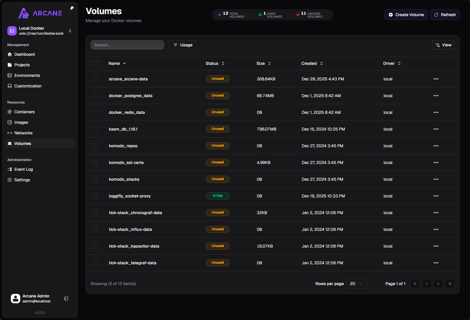470x320 pixels.
Task: Go to the last page arrow
Action: pos(450,284)
